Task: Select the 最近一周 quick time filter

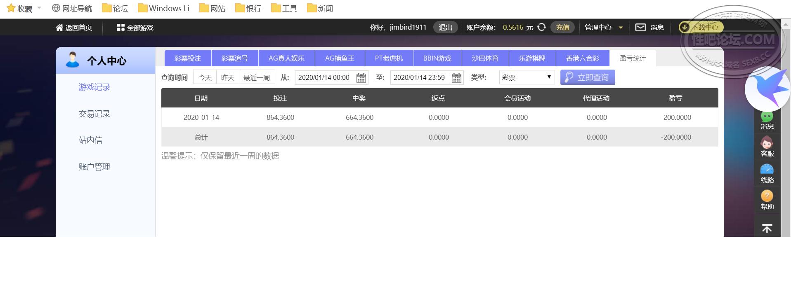Action: click(257, 77)
